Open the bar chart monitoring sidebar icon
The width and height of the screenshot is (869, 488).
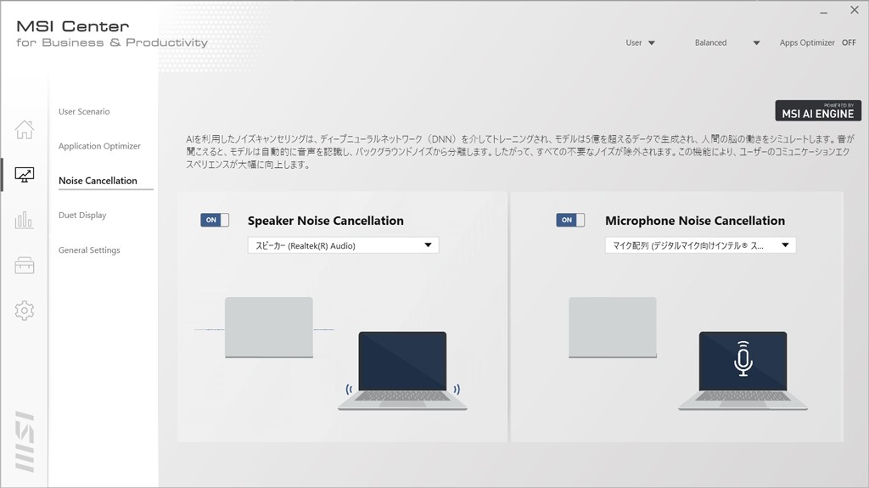25,220
